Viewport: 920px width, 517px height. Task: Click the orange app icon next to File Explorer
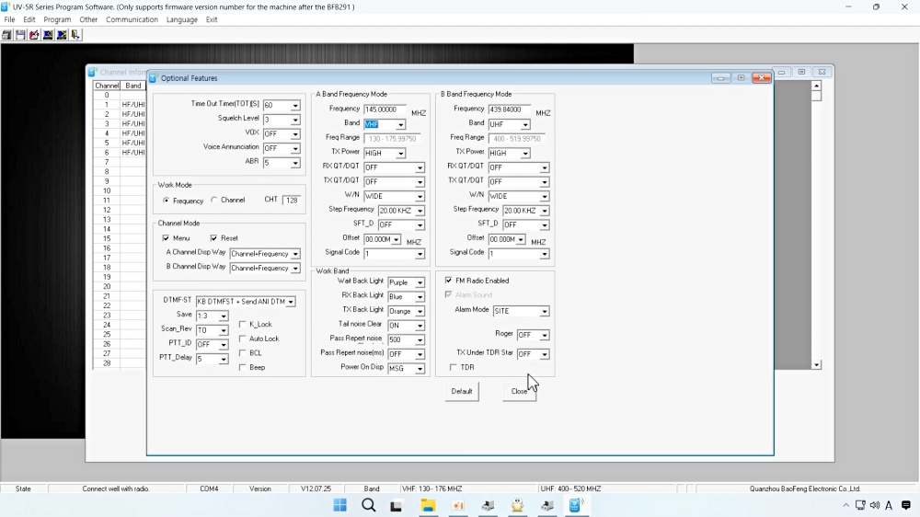(457, 505)
